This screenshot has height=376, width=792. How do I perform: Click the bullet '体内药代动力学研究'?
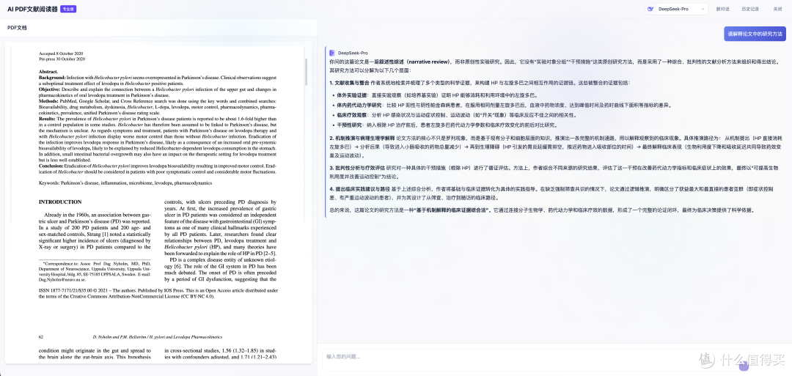pos(359,105)
